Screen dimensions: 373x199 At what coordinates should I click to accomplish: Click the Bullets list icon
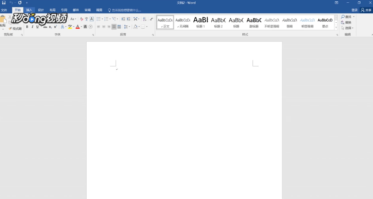pyautogui.click(x=99, y=19)
